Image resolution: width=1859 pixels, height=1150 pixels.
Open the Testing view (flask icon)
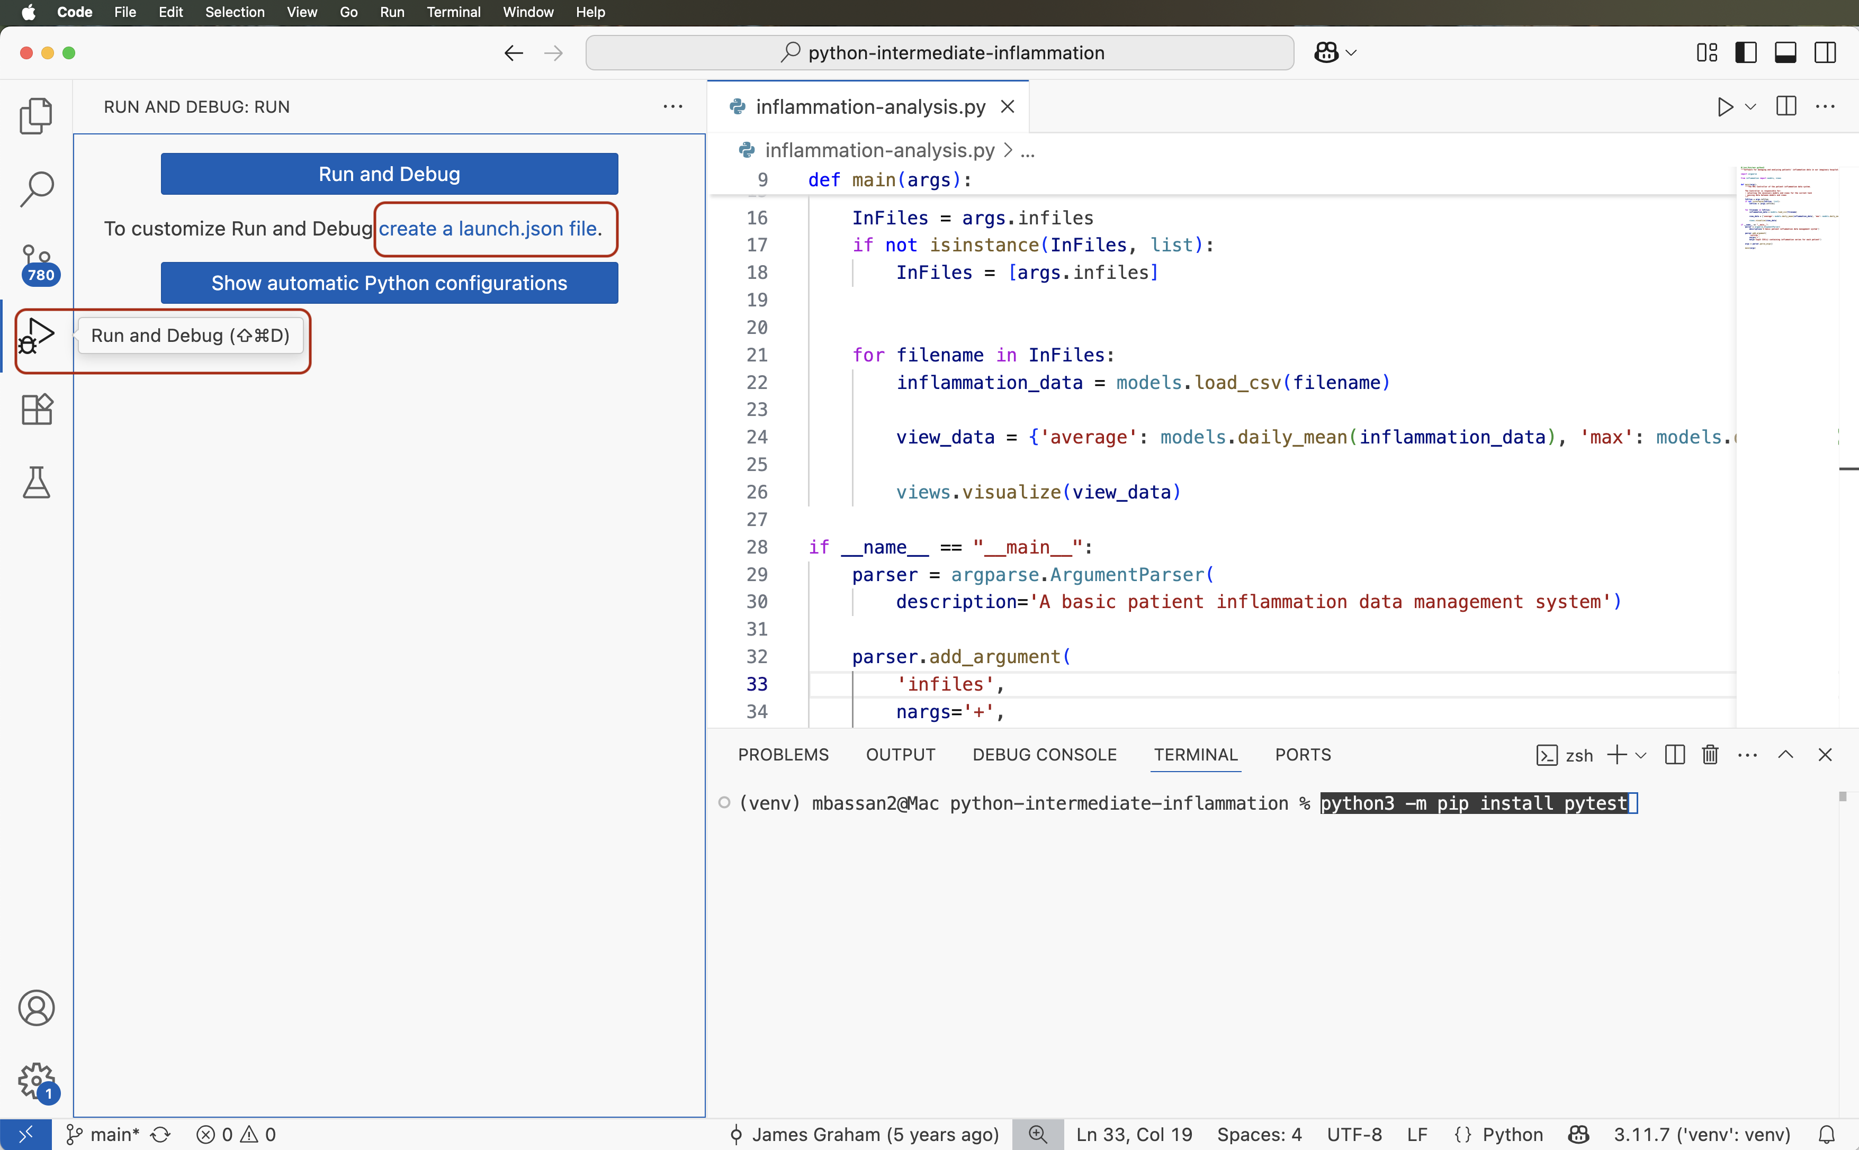click(x=36, y=482)
